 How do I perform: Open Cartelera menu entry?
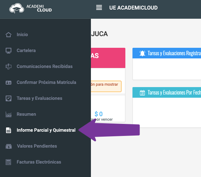(x=26, y=51)
